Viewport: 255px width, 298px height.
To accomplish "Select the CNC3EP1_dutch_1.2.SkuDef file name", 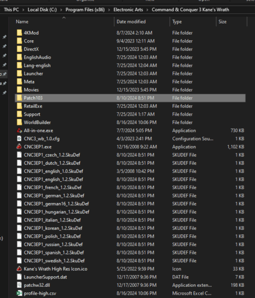I will click(x=52, y=163).
